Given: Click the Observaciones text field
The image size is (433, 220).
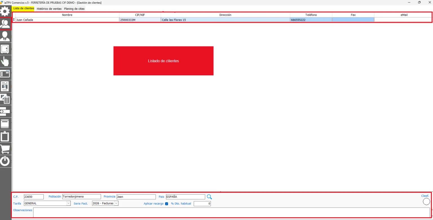Looking at the screenshot, I should pyautogui.click(x=231, y=212).
